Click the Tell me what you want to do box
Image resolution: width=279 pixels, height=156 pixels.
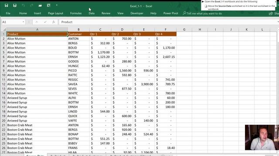(x=204, y=13)
